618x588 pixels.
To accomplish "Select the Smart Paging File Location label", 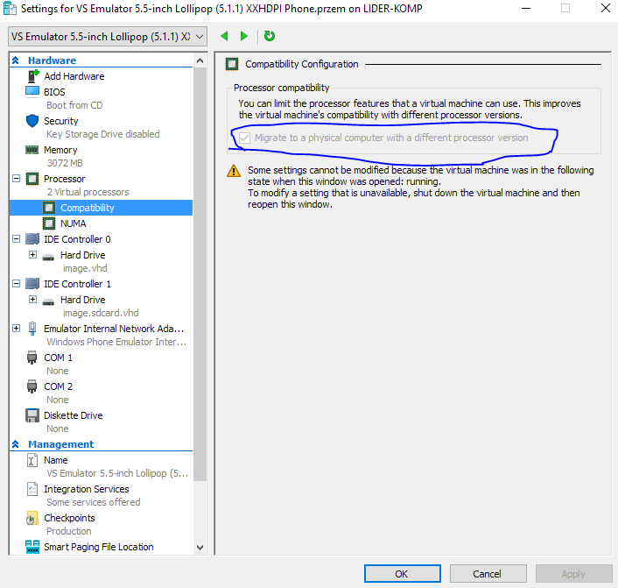I will pyautogui.click(x=99, y=547).
